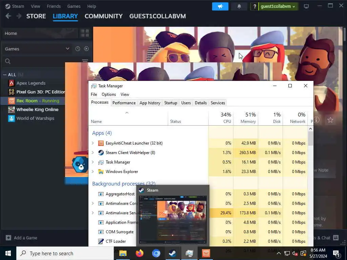Switch to the Performance tab in Task Manager

tap(124, 103)
